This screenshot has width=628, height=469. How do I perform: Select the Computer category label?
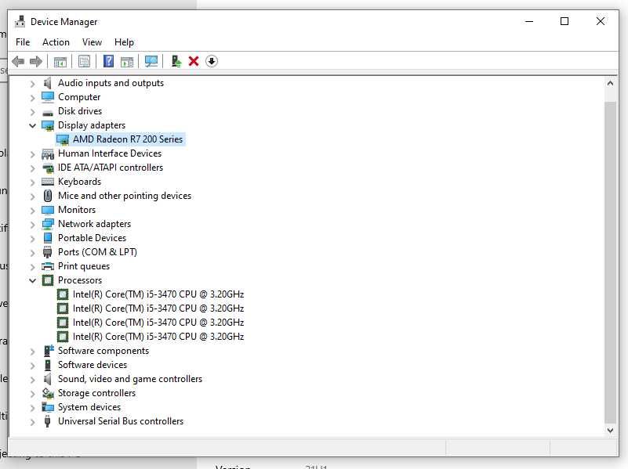click(79, 97)
